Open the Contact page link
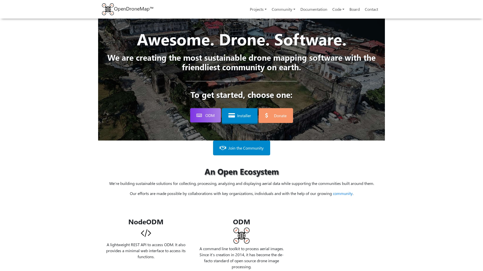 pyautogui.click(x=371, y=9)
